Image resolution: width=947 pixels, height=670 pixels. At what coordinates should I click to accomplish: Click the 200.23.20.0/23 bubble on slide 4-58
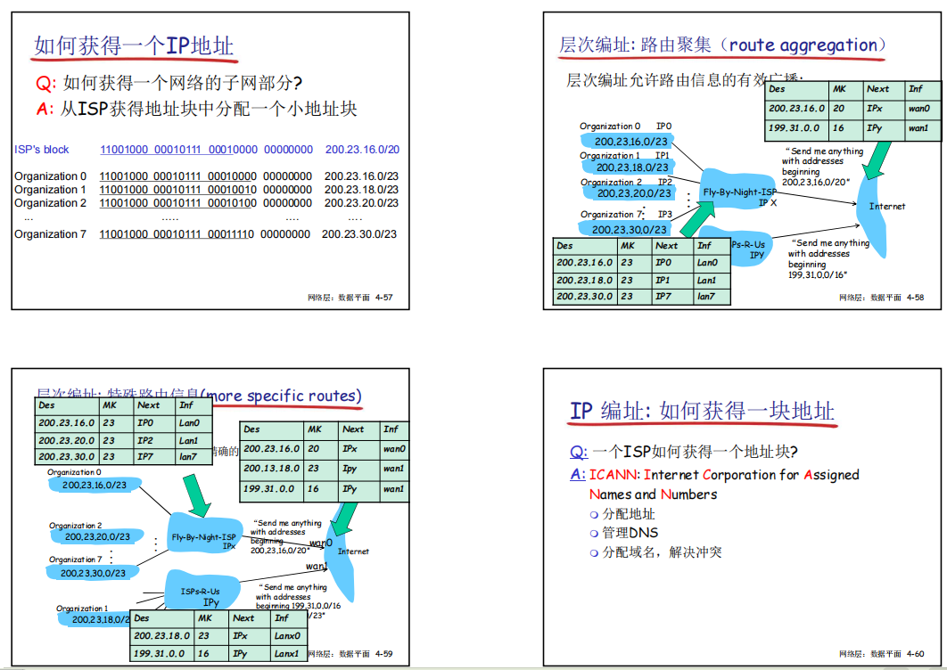(630, 193)
